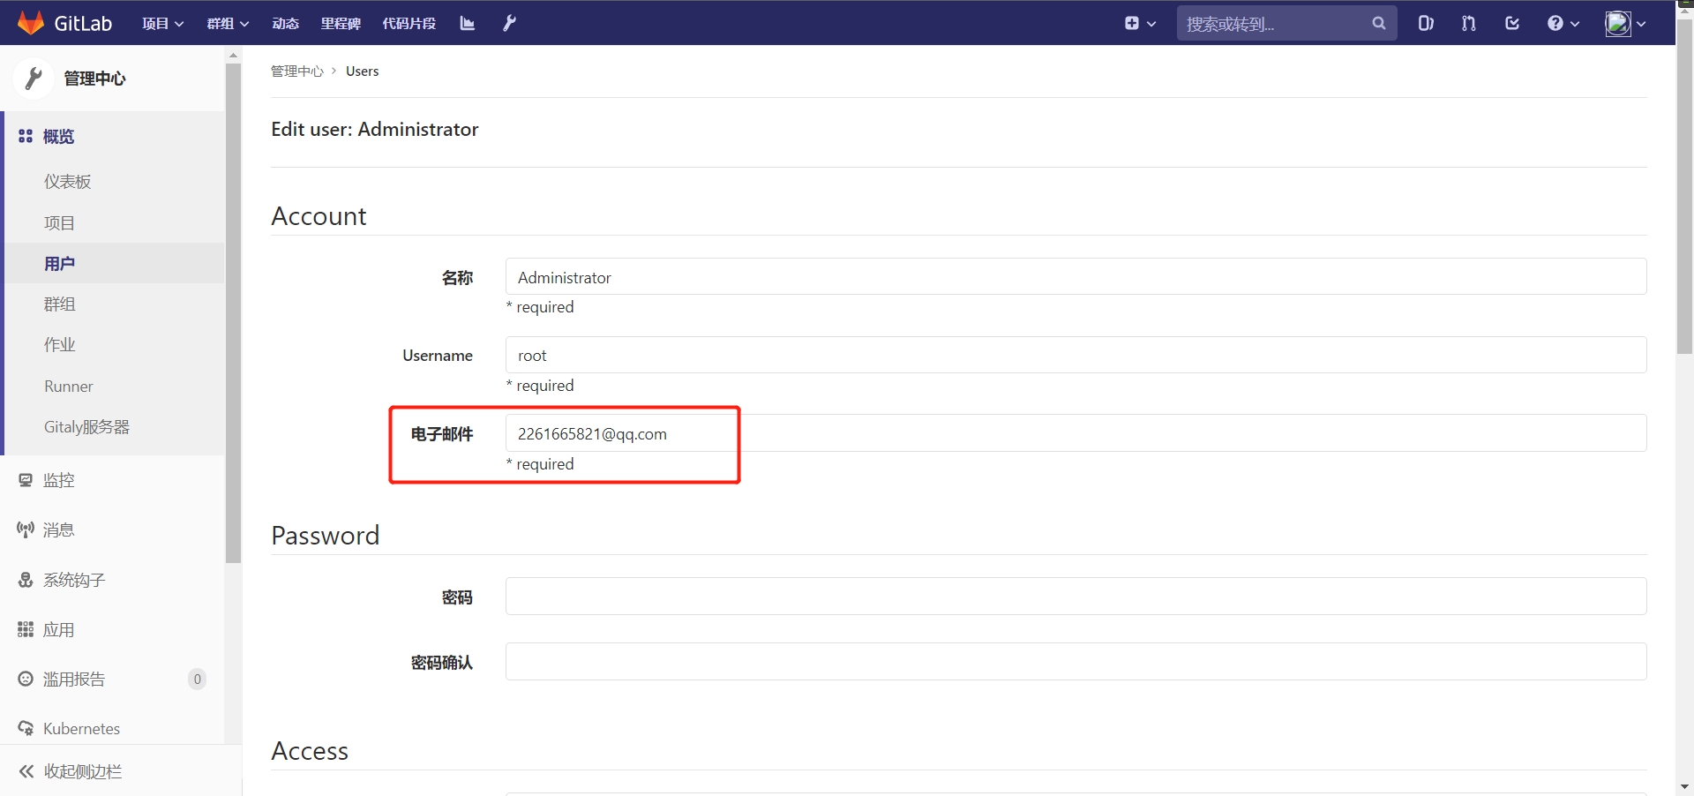Click the 电子邮件 input field
This screenshot has height=796, width=1694.
coord(1075,433)
